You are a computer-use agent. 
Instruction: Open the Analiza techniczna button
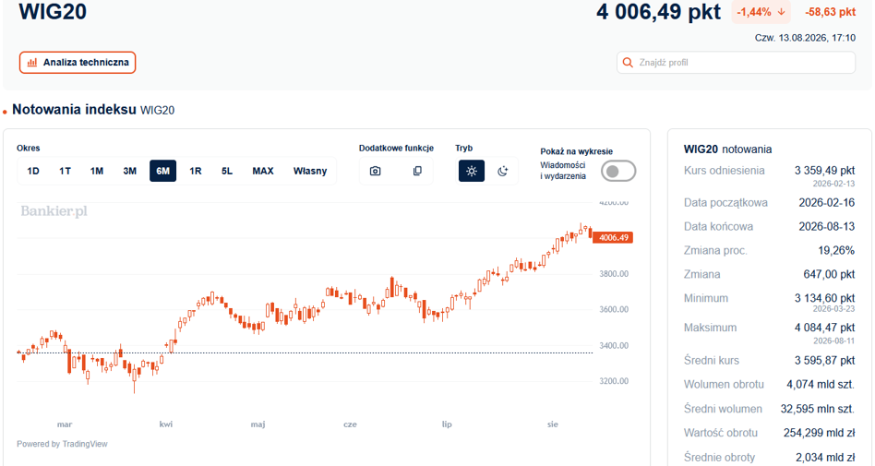click(78, 63)
